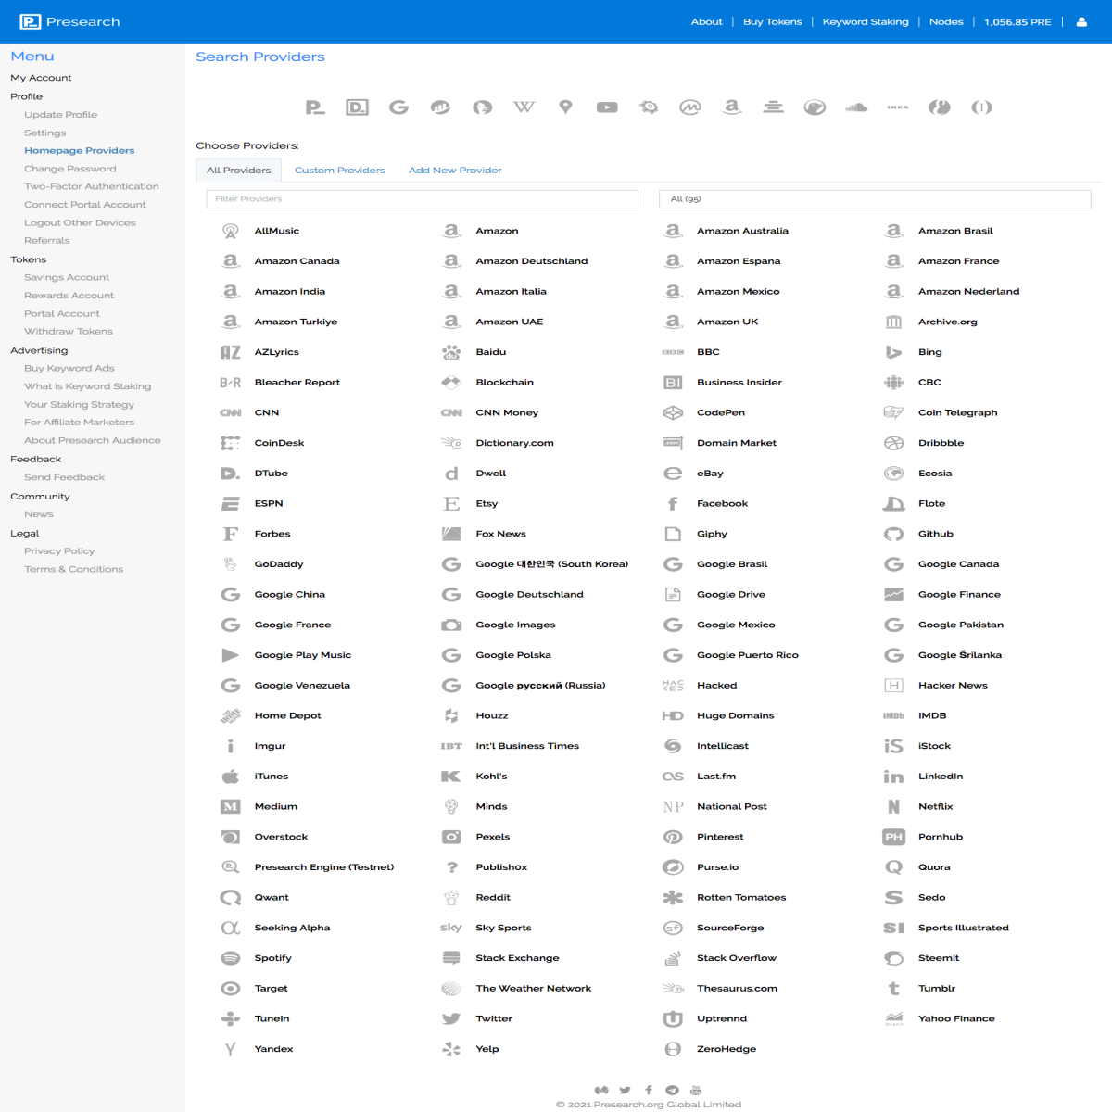The height and width of the screenshot is (1112, 1112).
Task: Open Privacy Policy in sidebar
Action: (x=59, y=551)
